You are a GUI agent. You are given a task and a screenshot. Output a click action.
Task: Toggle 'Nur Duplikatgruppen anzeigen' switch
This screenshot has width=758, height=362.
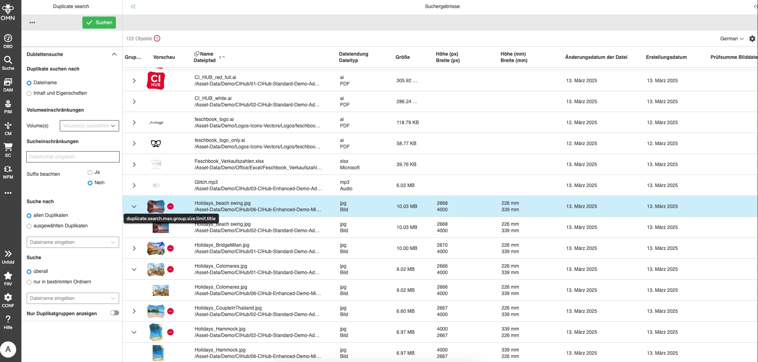115,313
